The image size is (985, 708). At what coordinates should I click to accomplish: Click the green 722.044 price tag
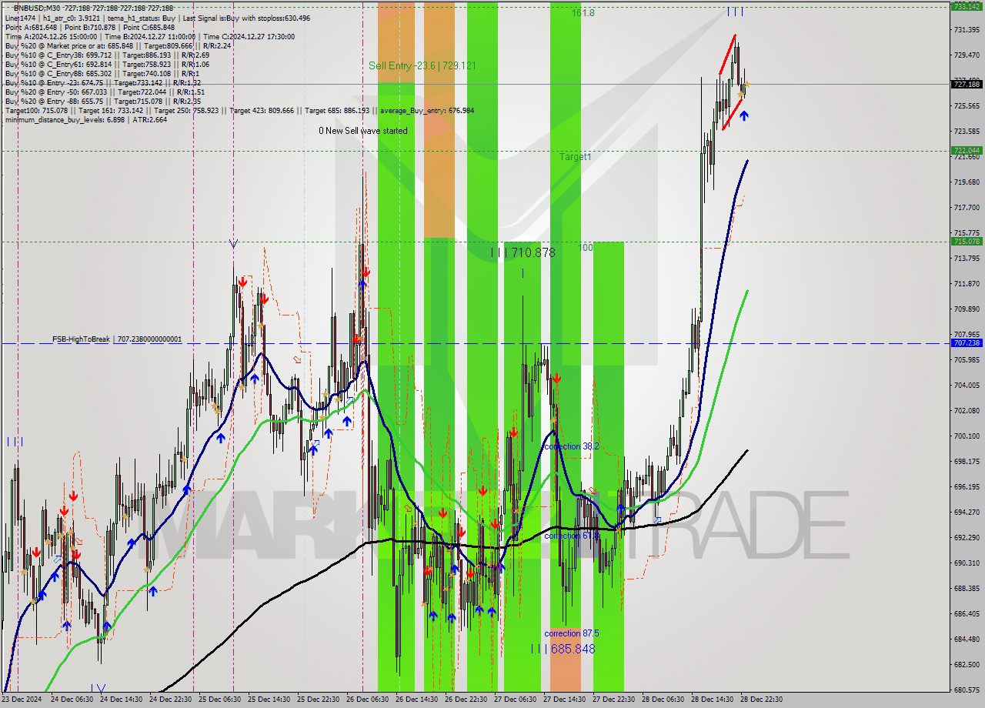click(x=967, y=151)
